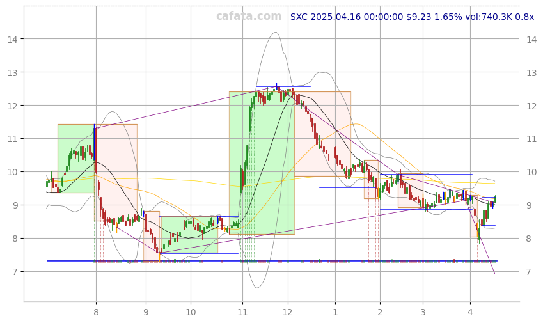This screenshot has width=543, height=323.
Task: Click the right y-axis label 13
Action: click(531, 73)
